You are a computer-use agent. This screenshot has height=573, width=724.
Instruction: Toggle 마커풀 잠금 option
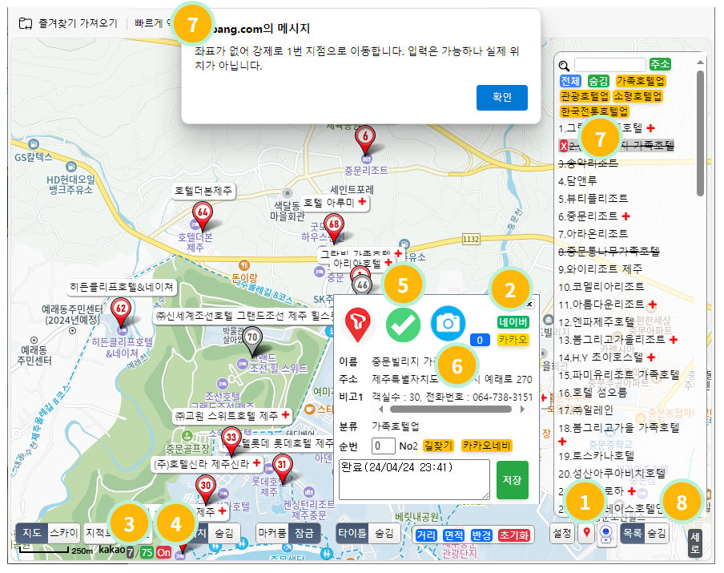click(x=304, y=533)
